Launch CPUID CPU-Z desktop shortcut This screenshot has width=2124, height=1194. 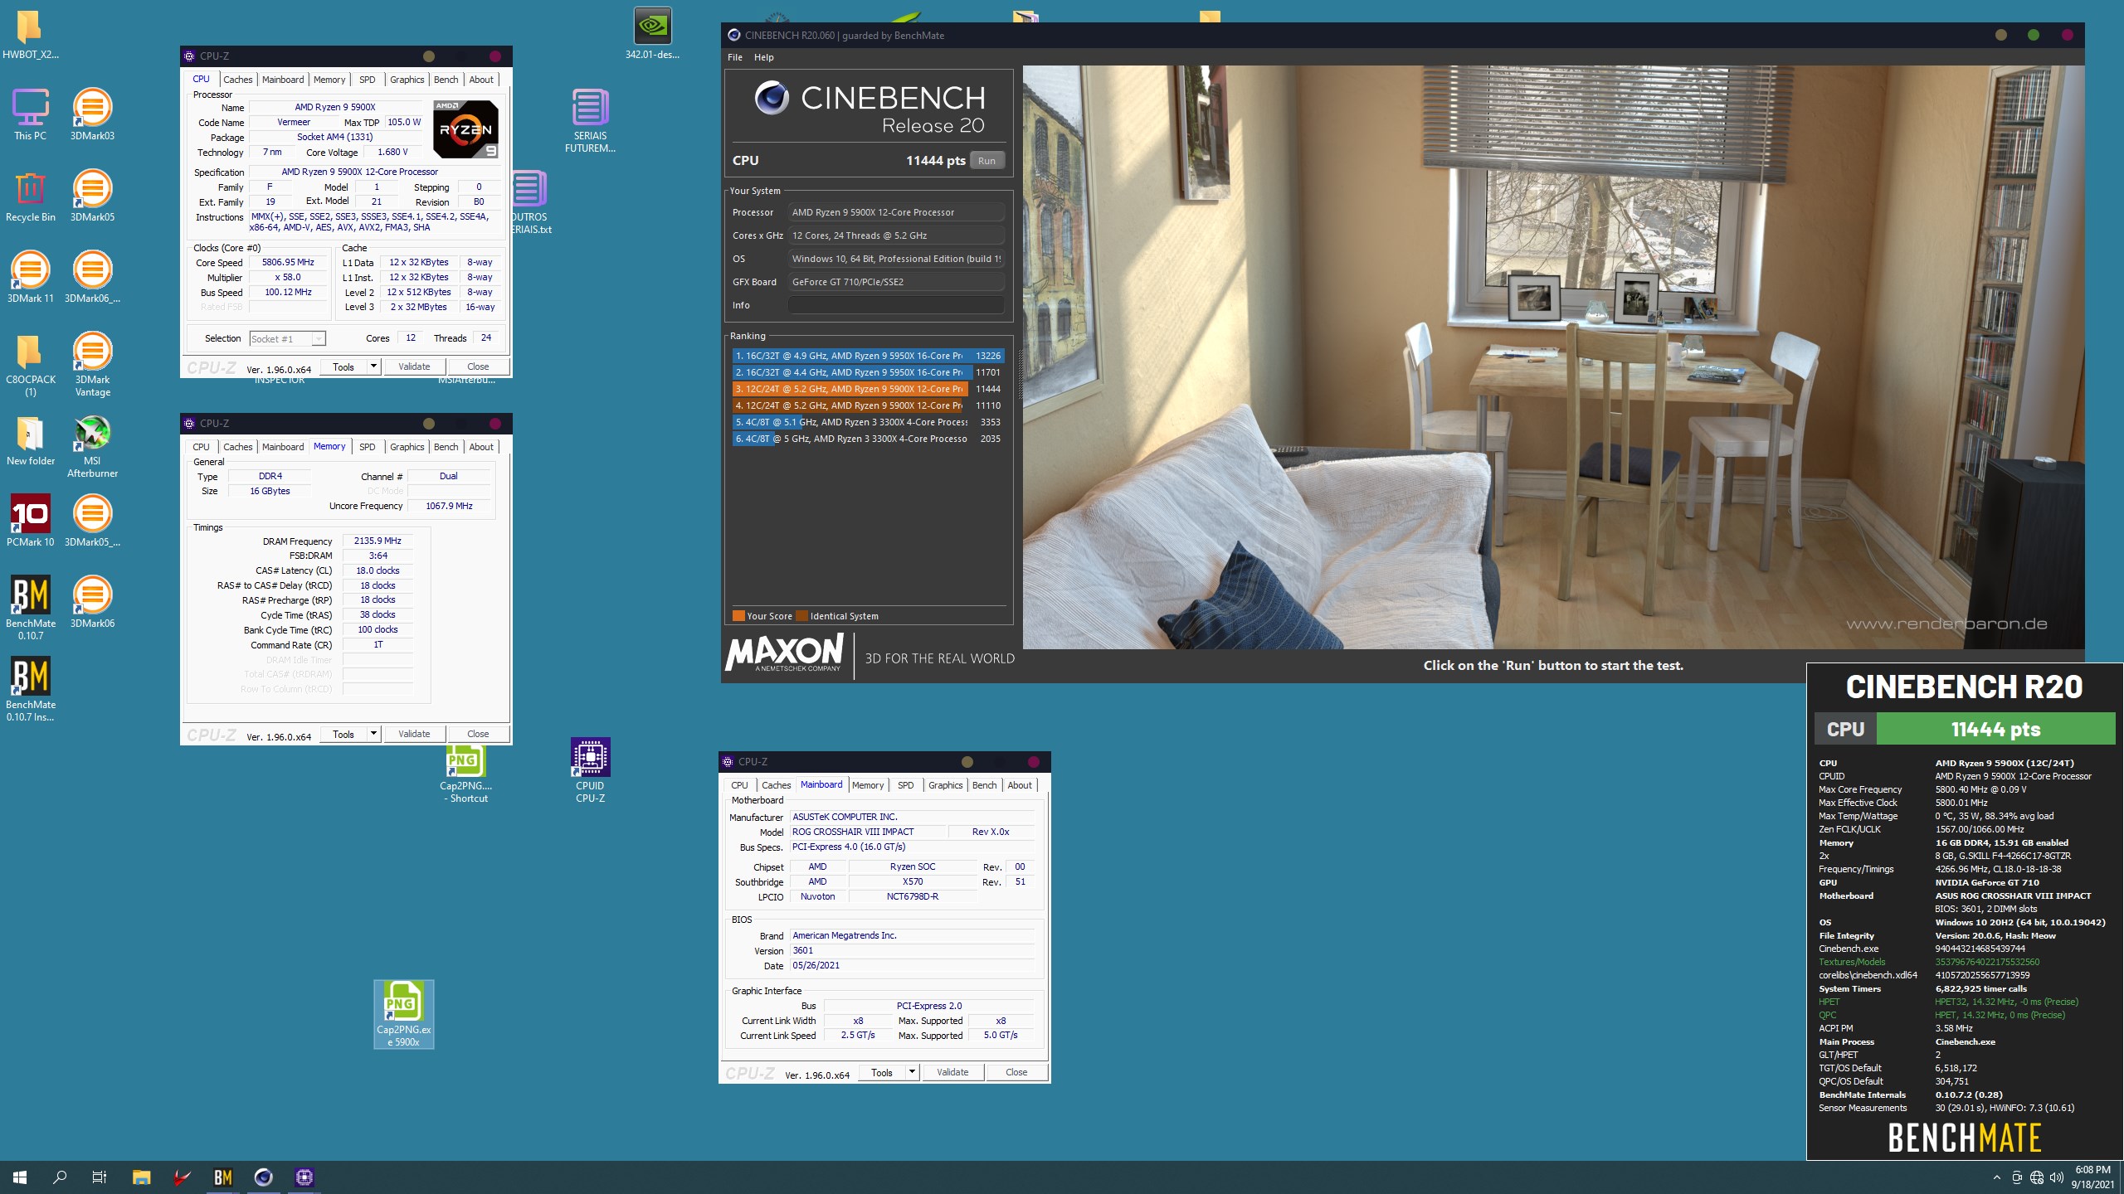(x=590, y=770)
